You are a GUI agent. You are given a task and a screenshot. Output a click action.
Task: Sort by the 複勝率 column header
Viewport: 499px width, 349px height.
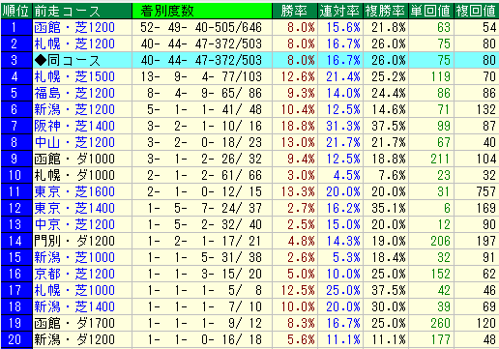386,11
